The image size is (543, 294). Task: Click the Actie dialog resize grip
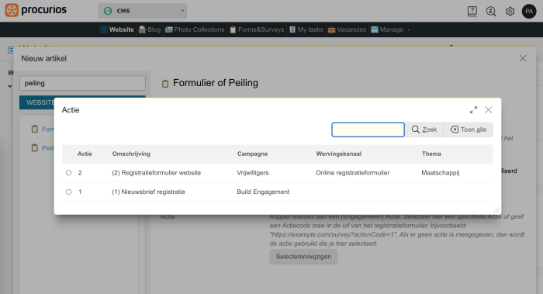pos(496,210)
